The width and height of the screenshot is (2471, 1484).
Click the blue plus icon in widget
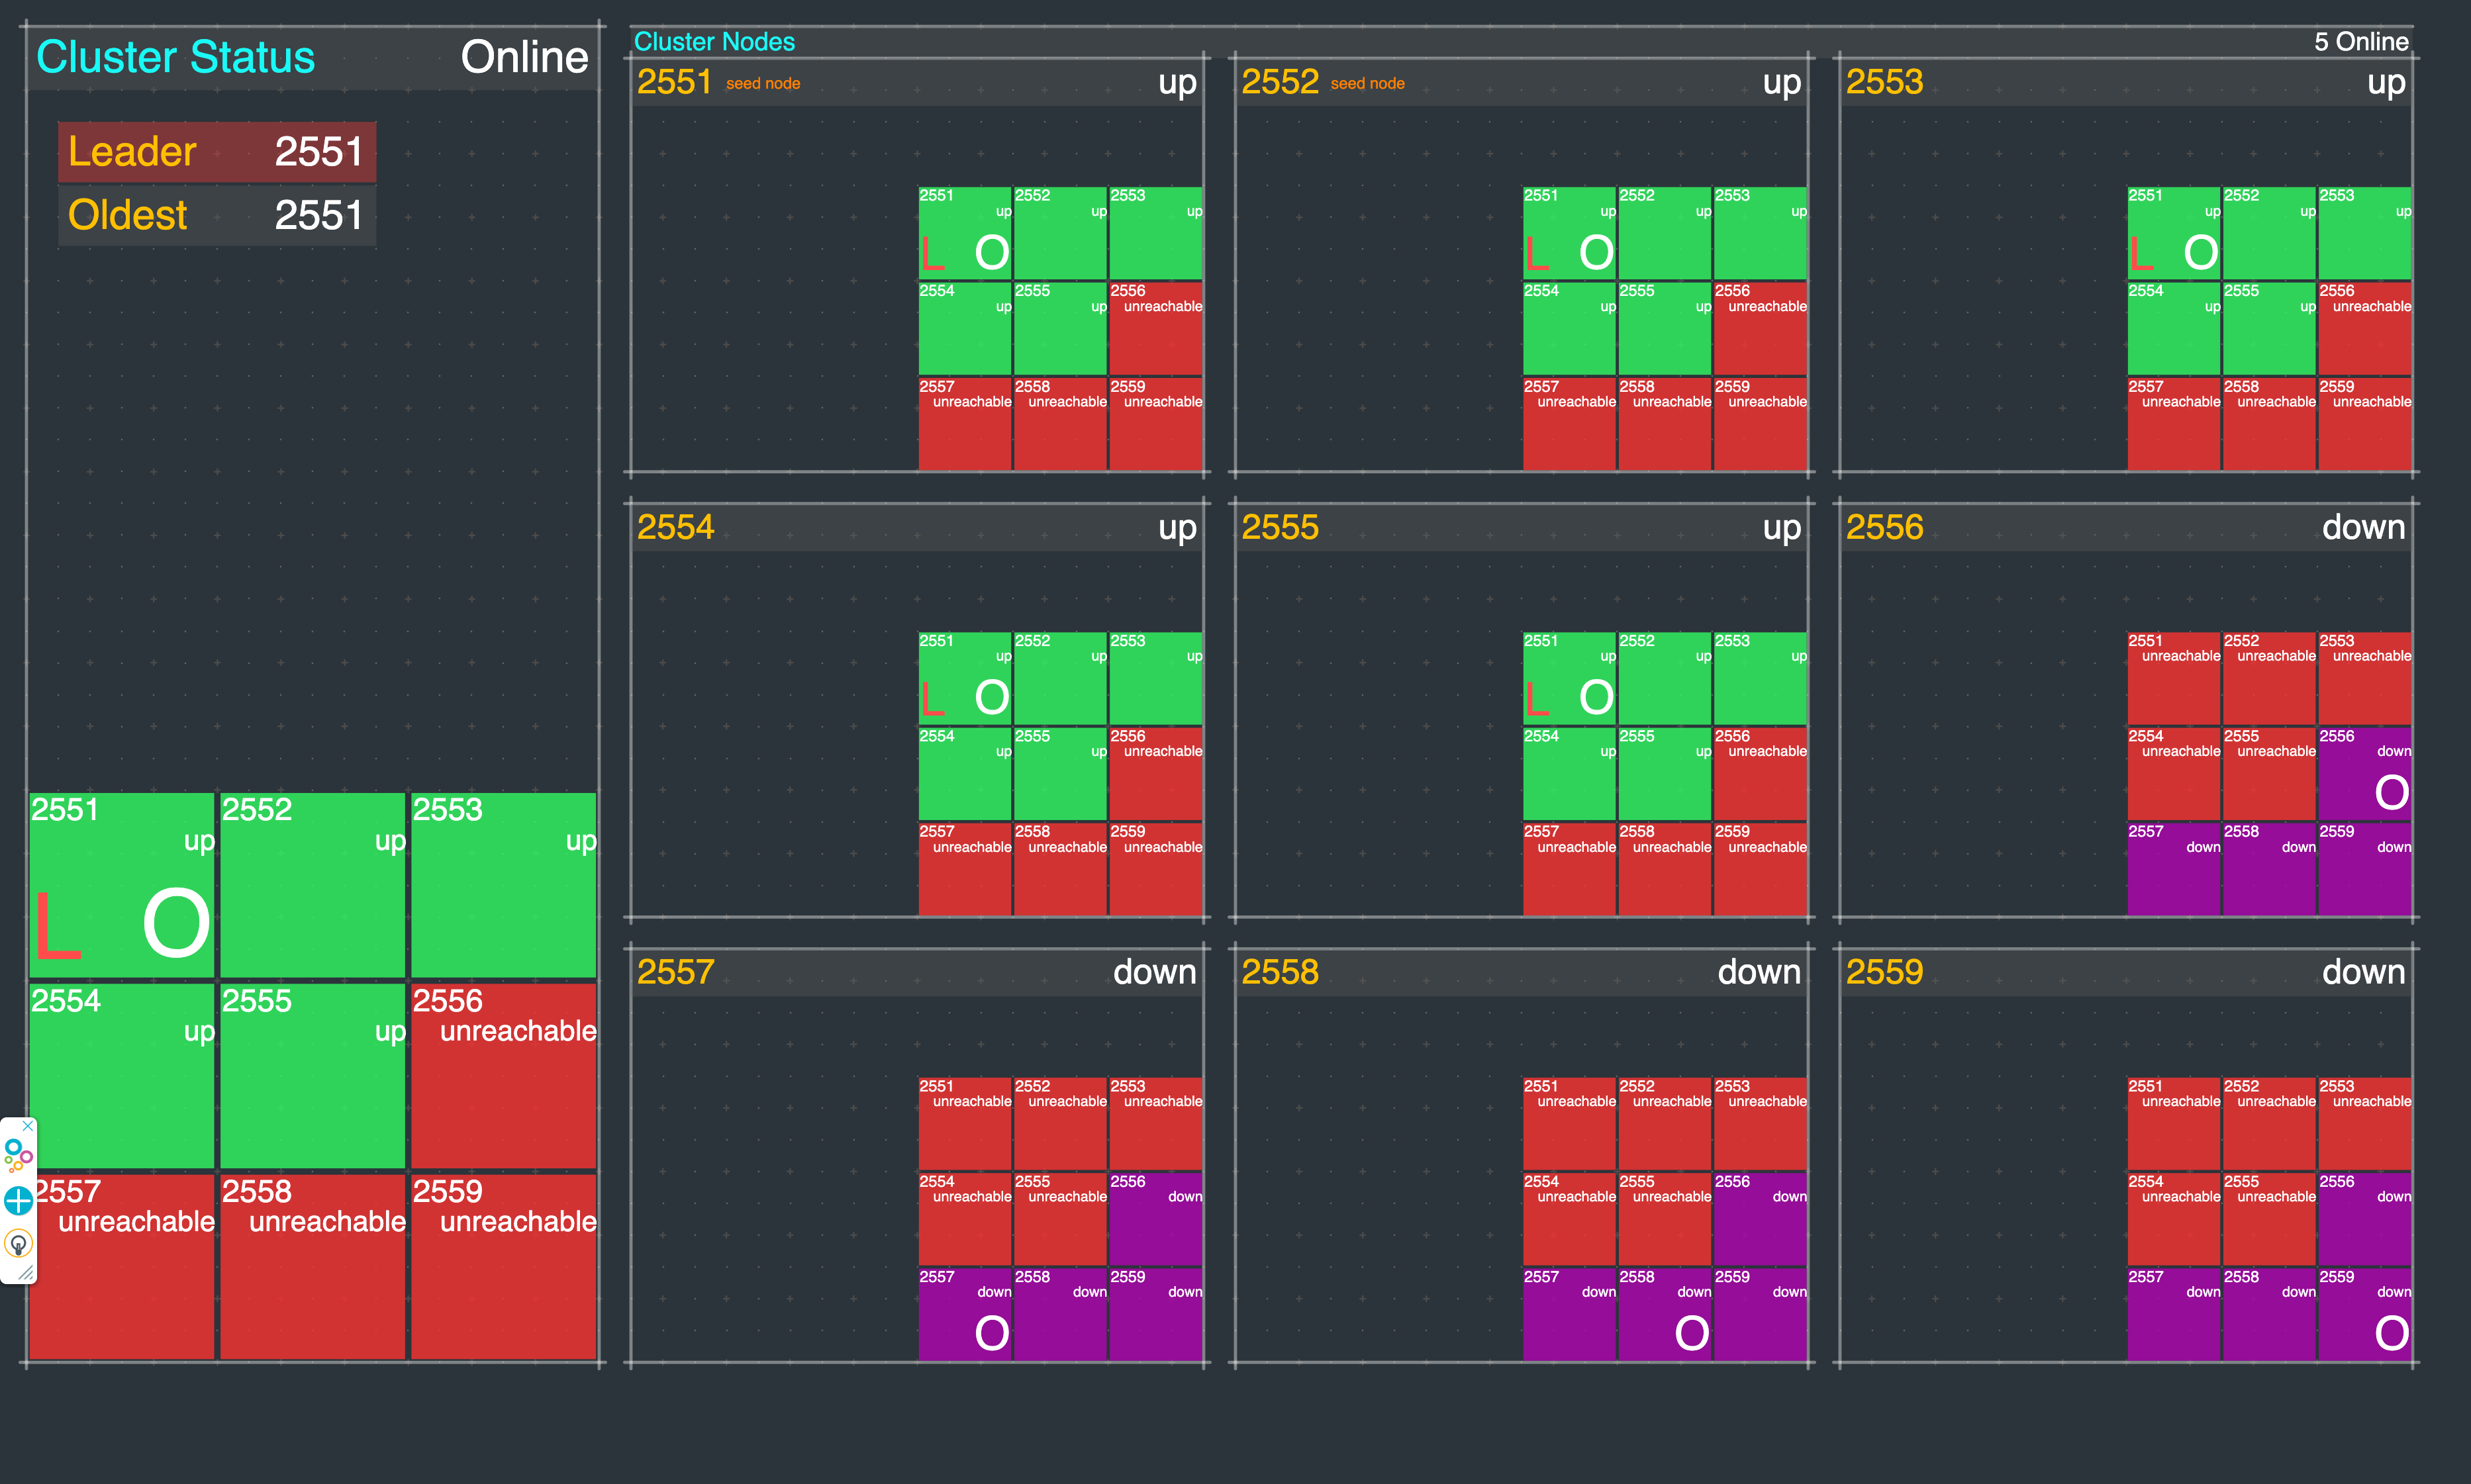[18, 1200]
